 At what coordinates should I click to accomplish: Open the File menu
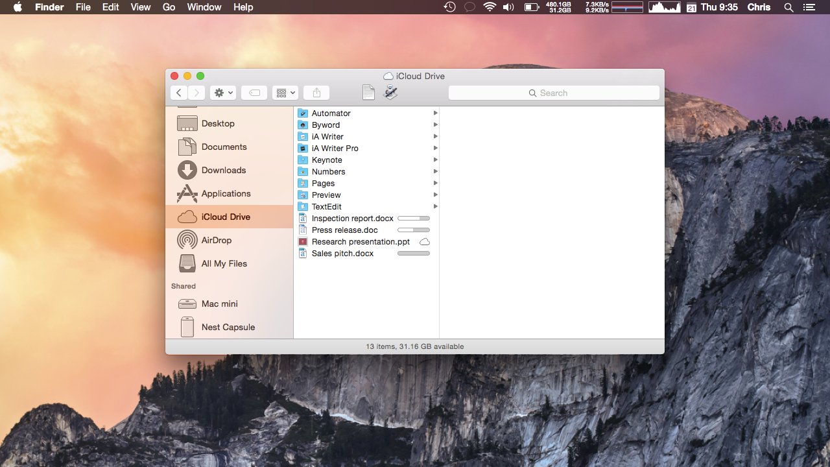pyautogui.click(x=83, y=7)
